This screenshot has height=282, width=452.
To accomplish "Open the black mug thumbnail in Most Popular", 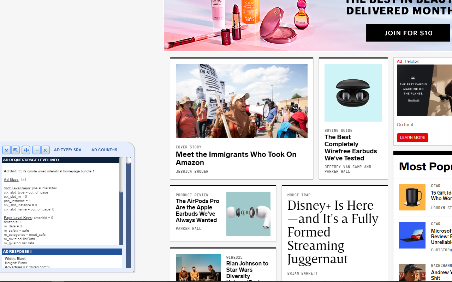I will 412,197.
